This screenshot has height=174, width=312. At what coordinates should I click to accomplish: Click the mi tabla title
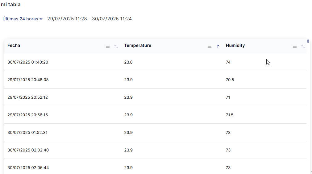11,5
